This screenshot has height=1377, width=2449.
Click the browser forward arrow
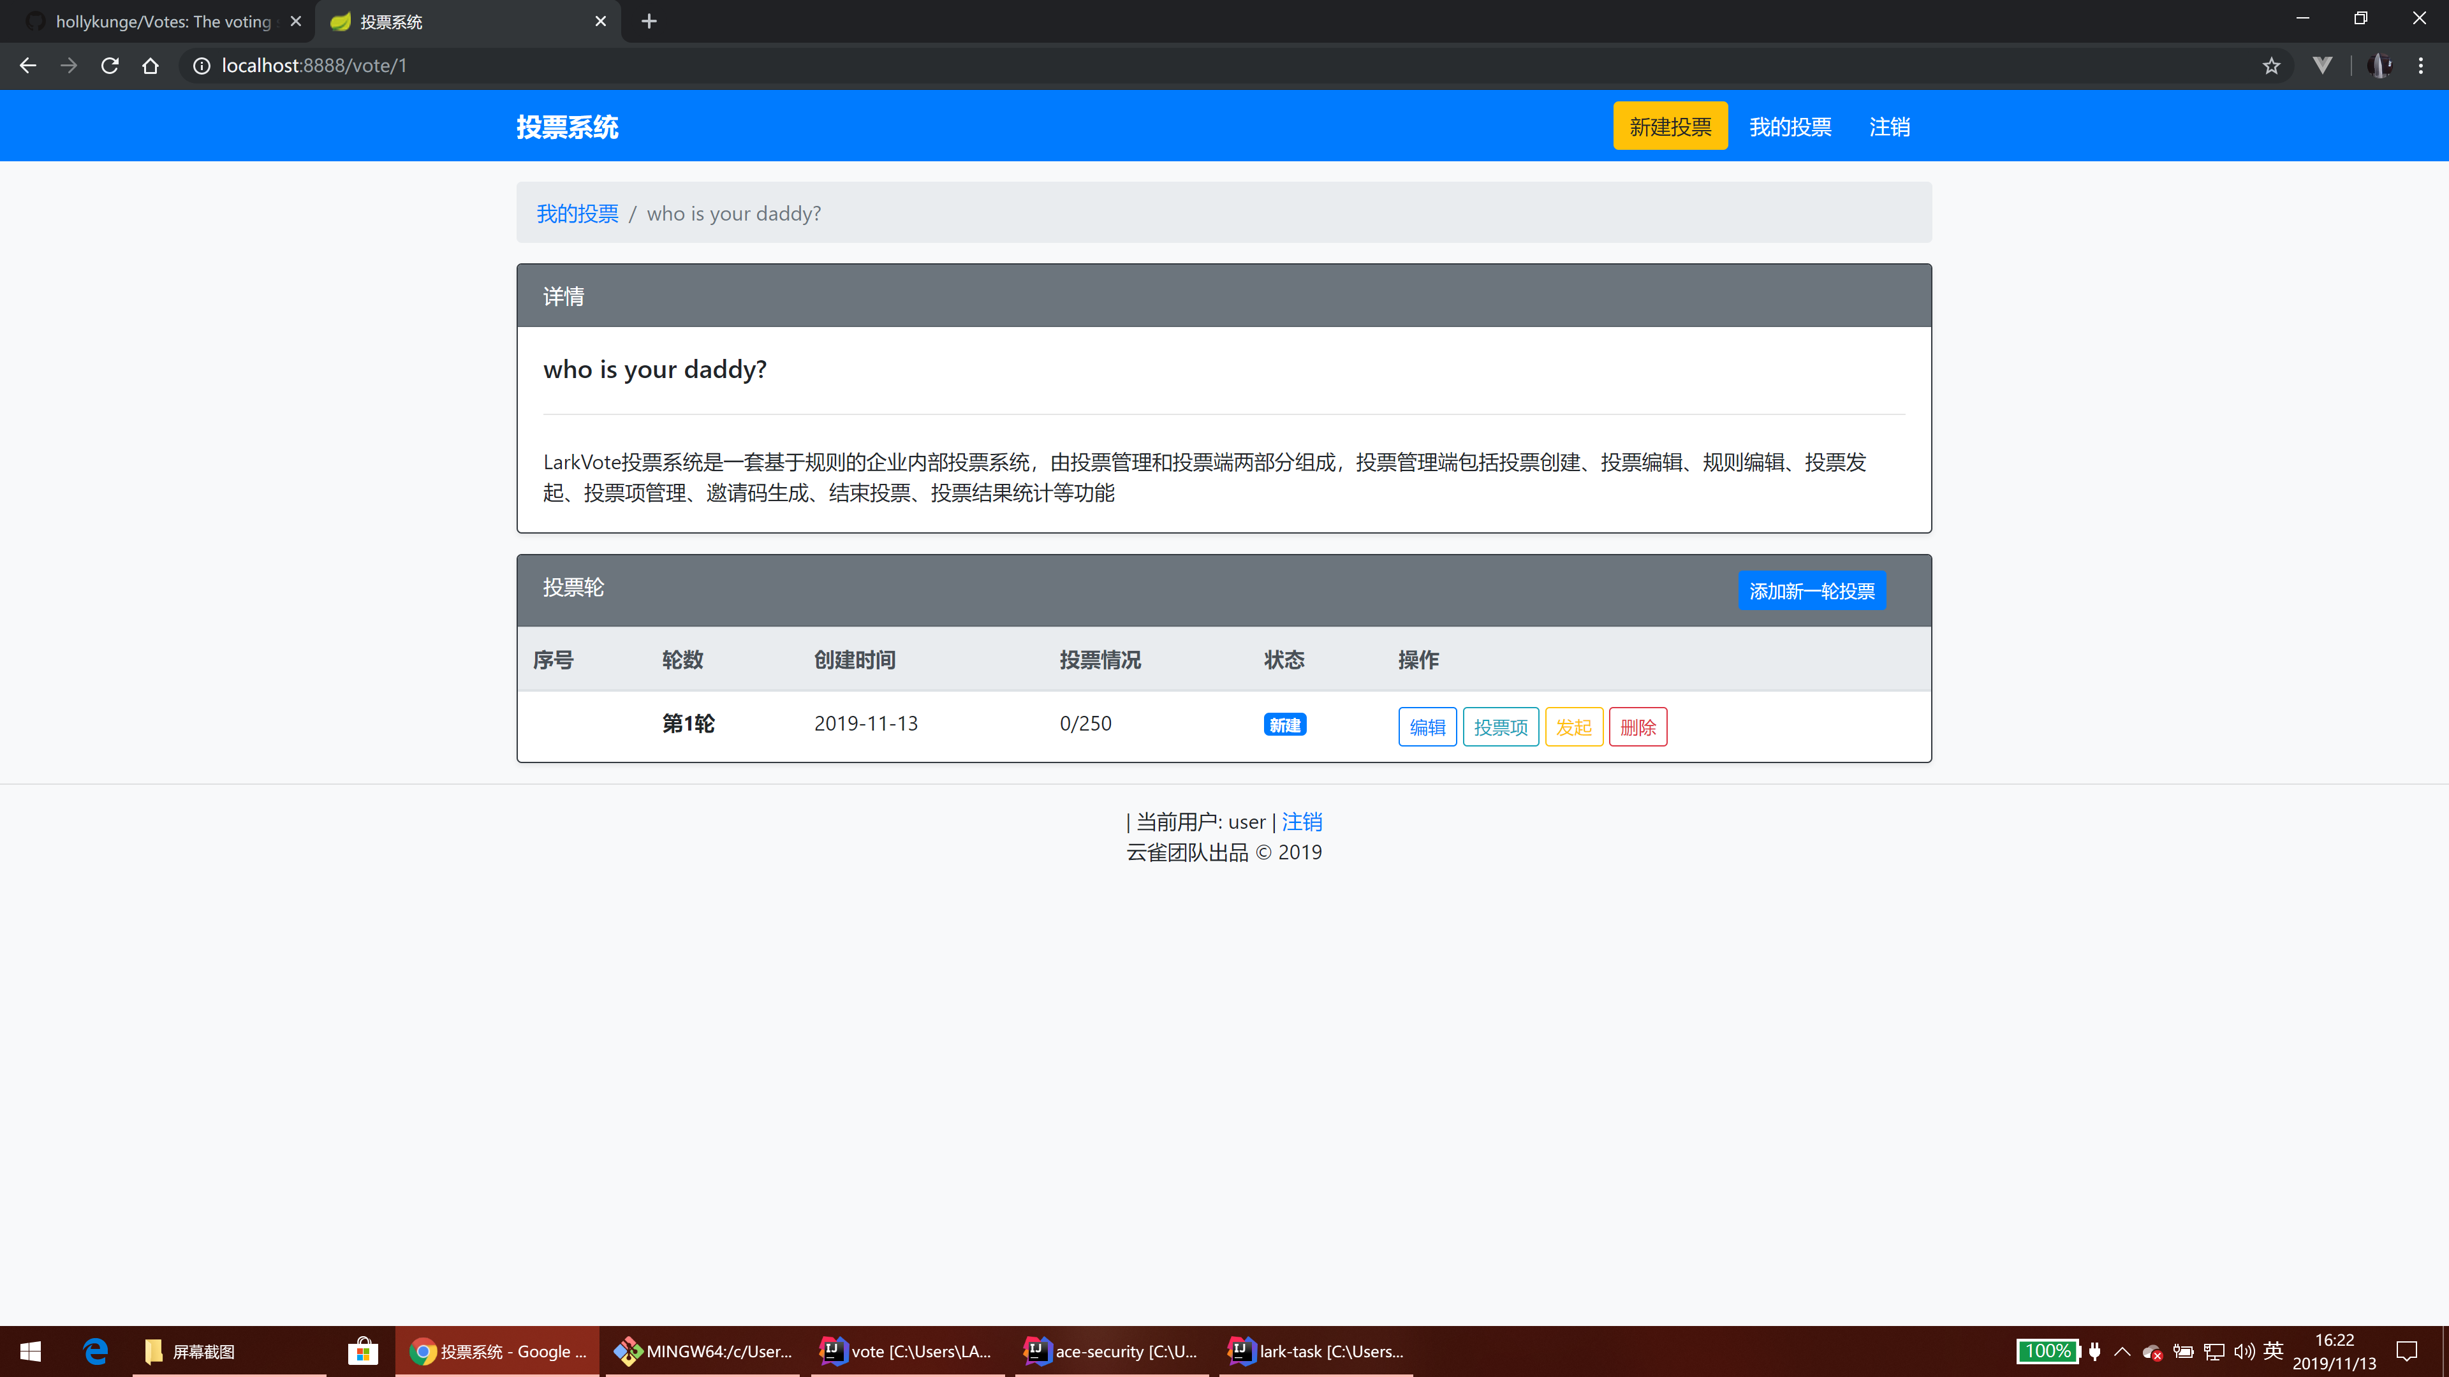pyautogui.click(x=68, y=66)
